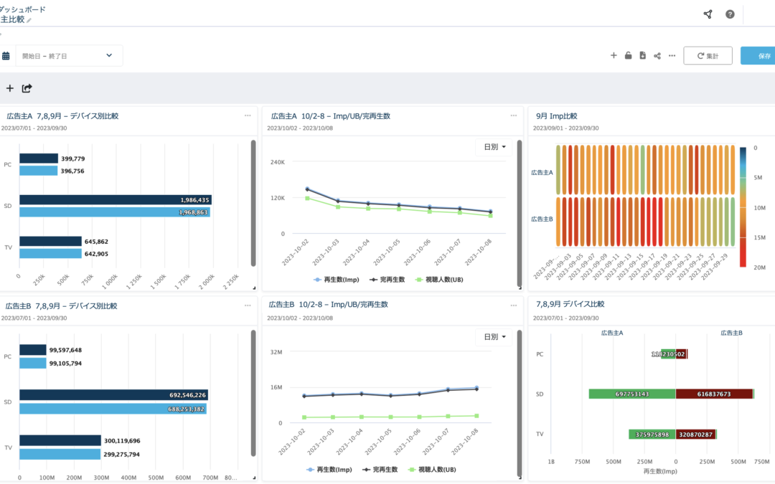The width and height of the screenshot is (775, 484).
Task: Click resize handle of 広告主A デバイス別比較 widget
Action: (254, 288)
